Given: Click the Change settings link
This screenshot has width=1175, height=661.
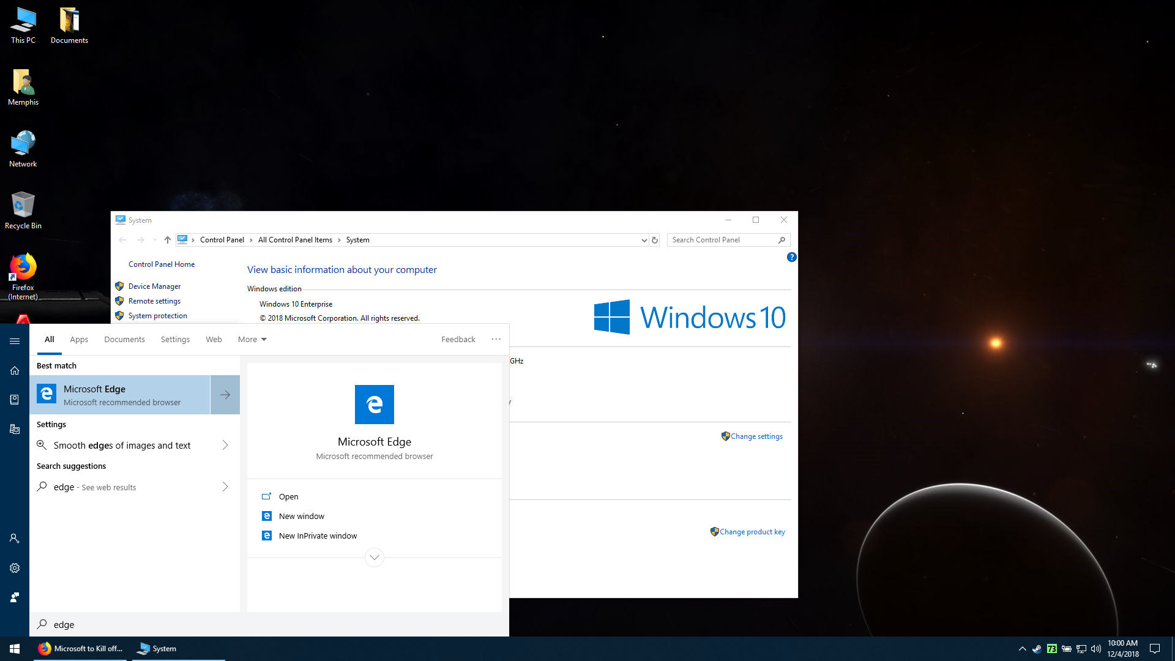Looking at the screenshot, I should point(756,436).
